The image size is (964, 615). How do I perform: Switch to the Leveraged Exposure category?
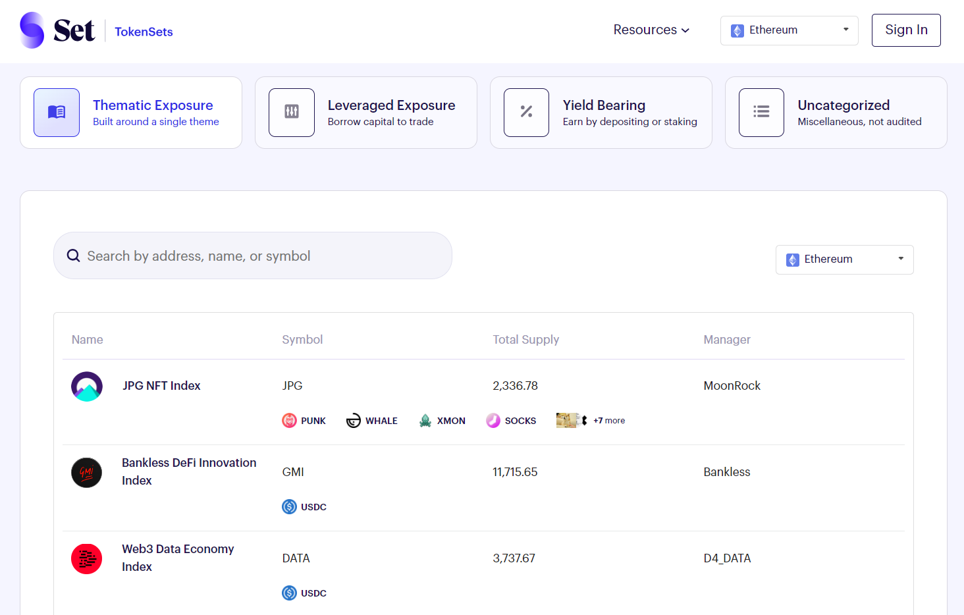[x=366, y=113]
